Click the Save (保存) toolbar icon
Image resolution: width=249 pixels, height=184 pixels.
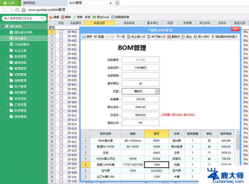point(84,37)
